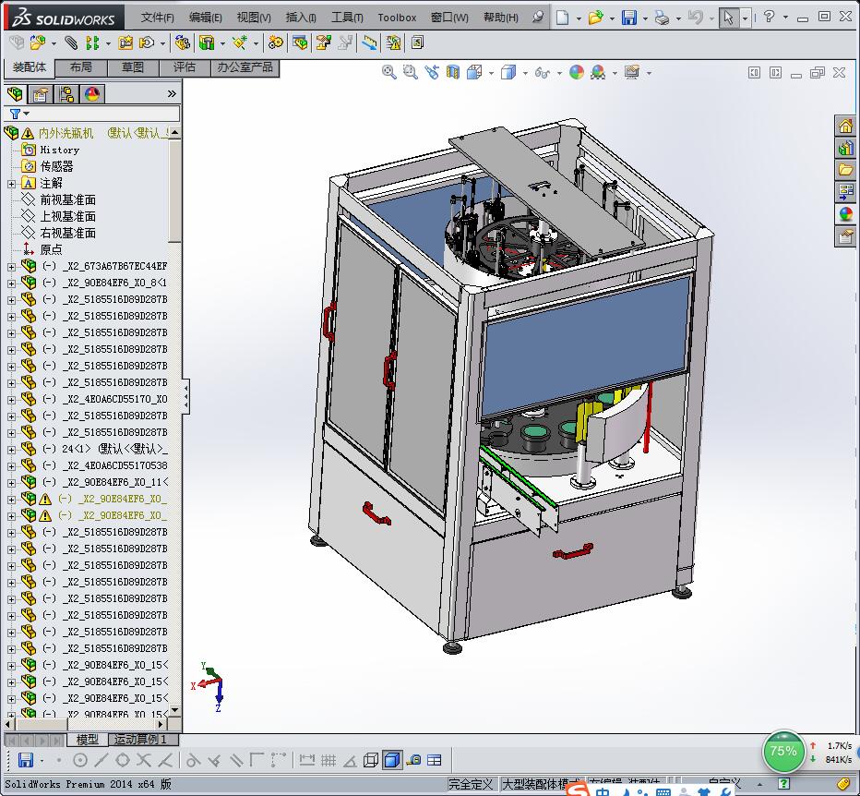Click the Show Hidden Components icon
860x796 pixels.
click(x=183, y=42)
